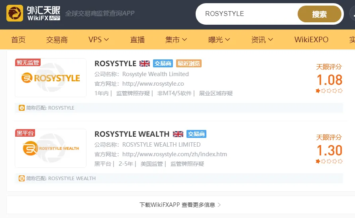Click the arrow after 查看更多信息
Viewport: 355px width, 218px height.
[x=219, y=205]
